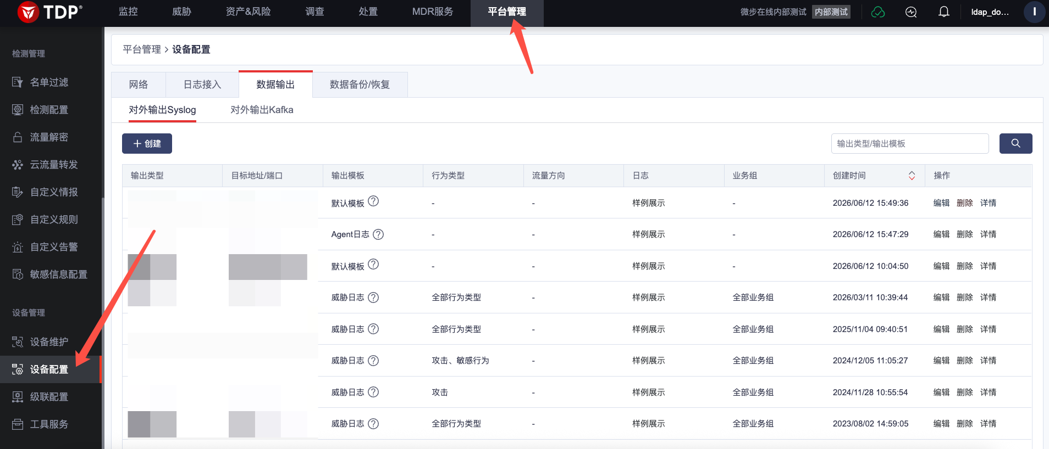Open the 资产&风险 top menu

(248, 12)
